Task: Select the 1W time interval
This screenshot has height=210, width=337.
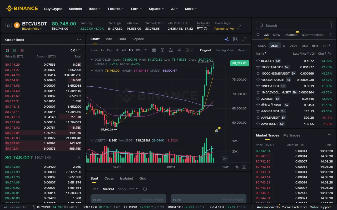Action: pos(138,50)
